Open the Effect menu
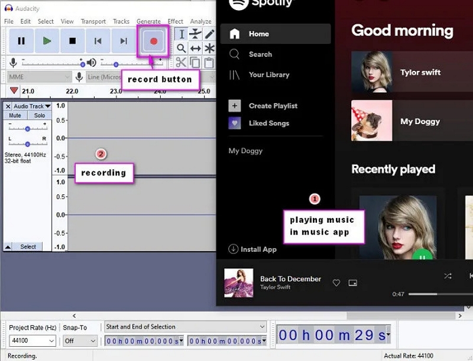Screen dimensions: 473x361 point(175,21)
